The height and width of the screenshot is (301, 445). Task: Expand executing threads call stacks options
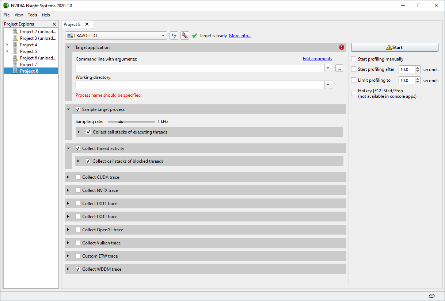click(x=79, y=132)
